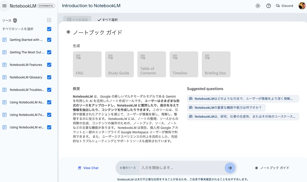Open the user profile avatar
The image size is (307, 182).
point(302,6)
